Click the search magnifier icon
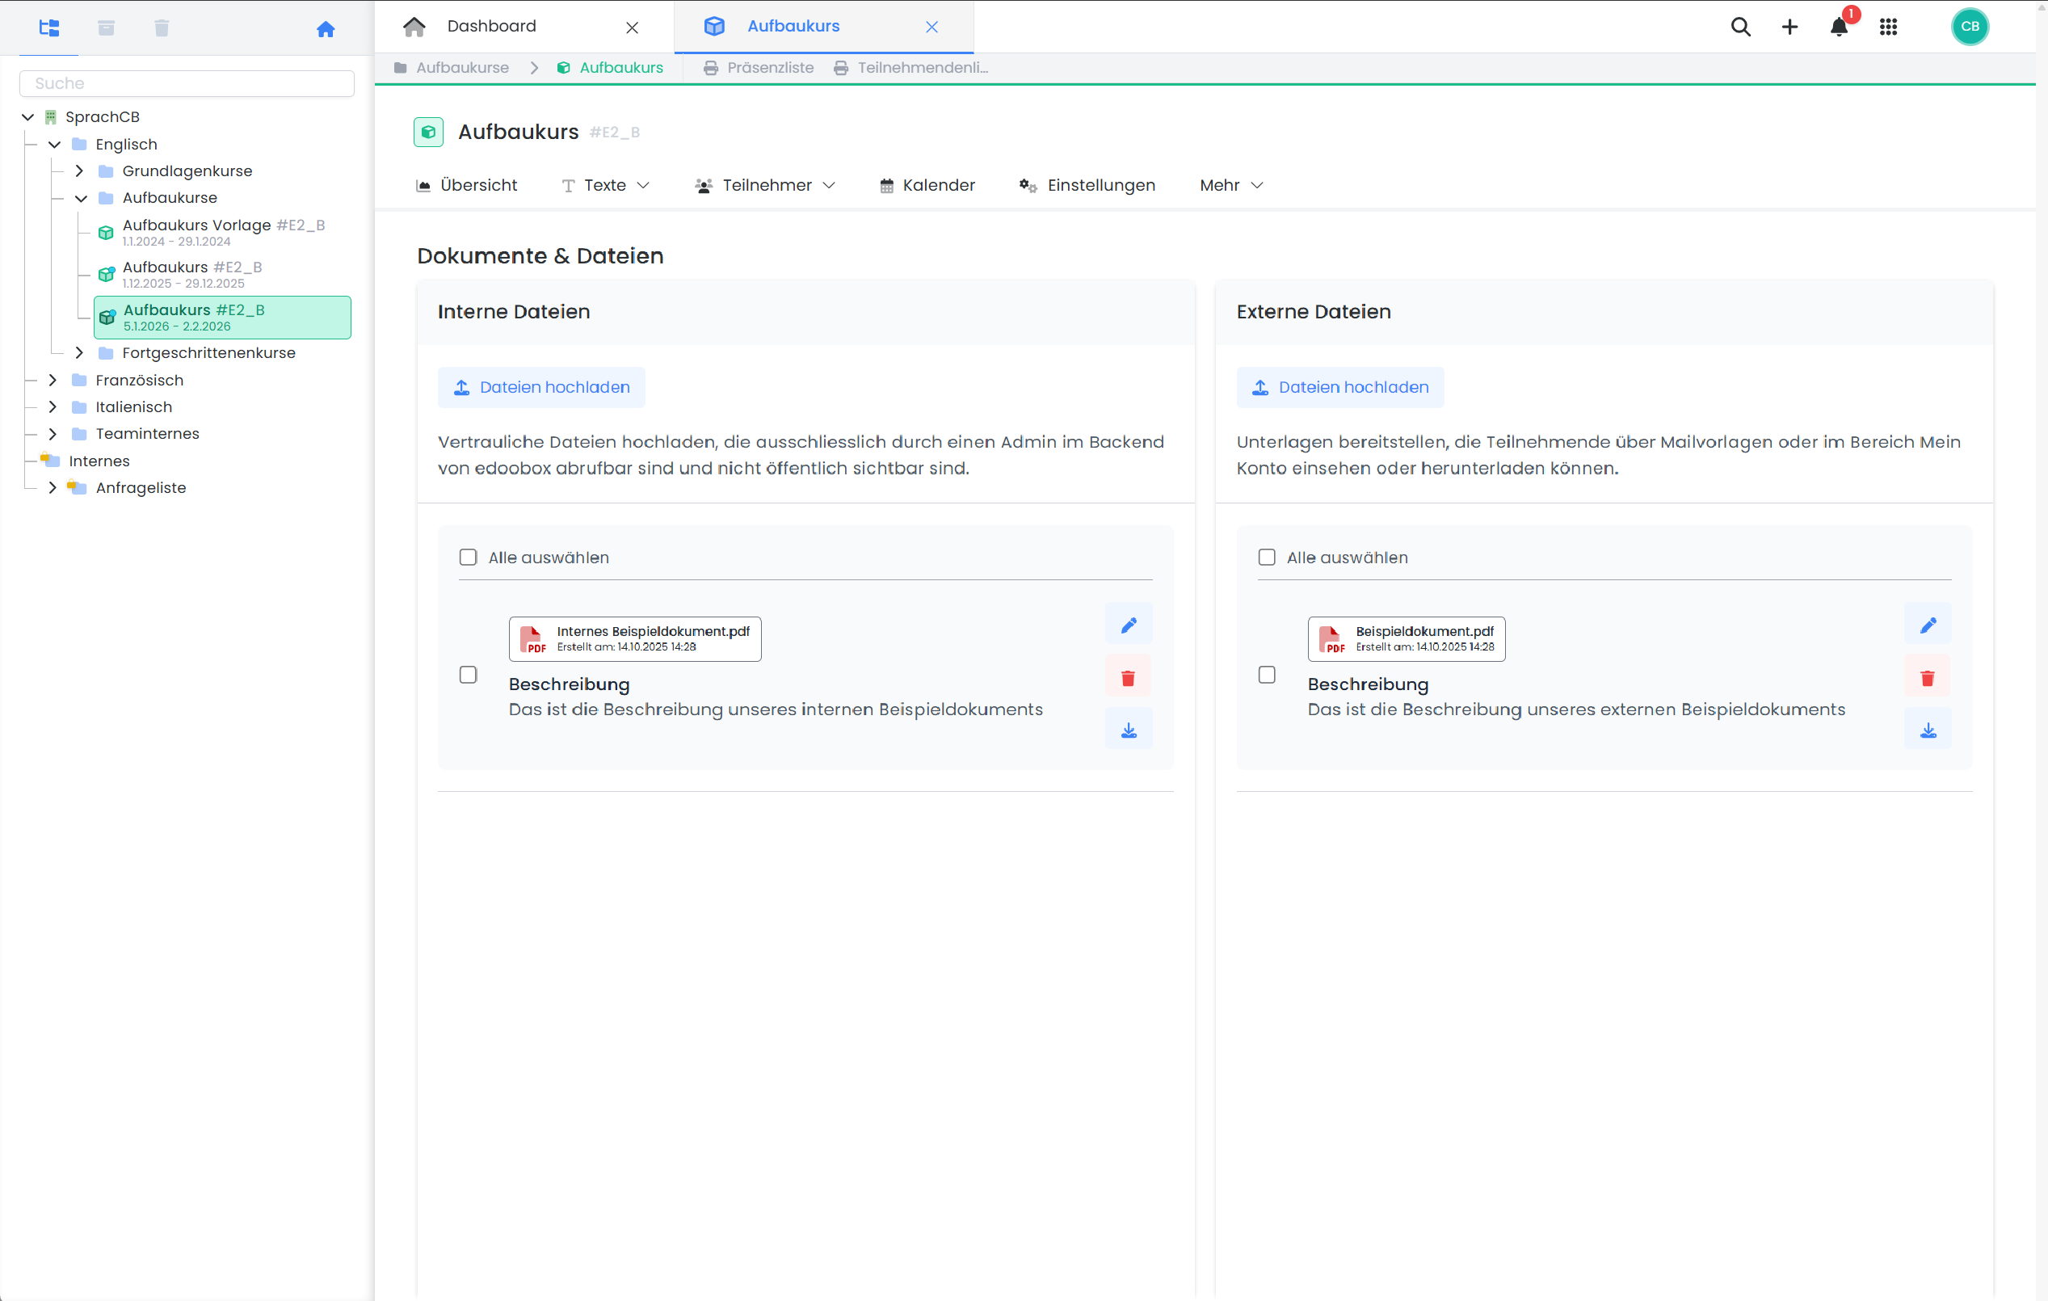This screenshot has height=1301, width=2048. pos(1740,27)
